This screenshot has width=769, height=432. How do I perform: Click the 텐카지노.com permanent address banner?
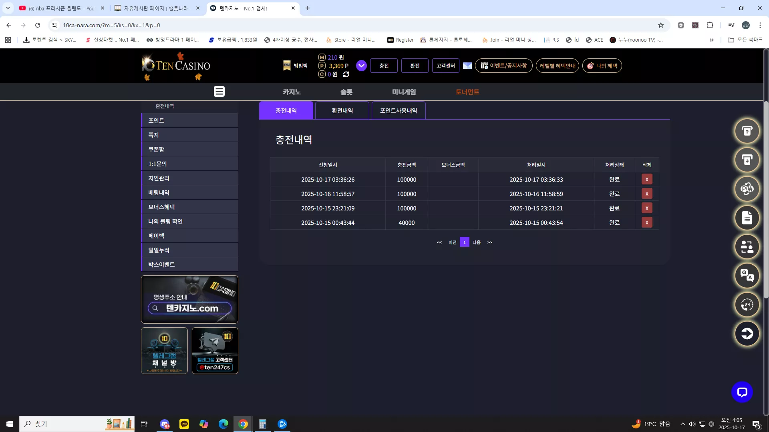pyautogui.click(x=189, y=299)
